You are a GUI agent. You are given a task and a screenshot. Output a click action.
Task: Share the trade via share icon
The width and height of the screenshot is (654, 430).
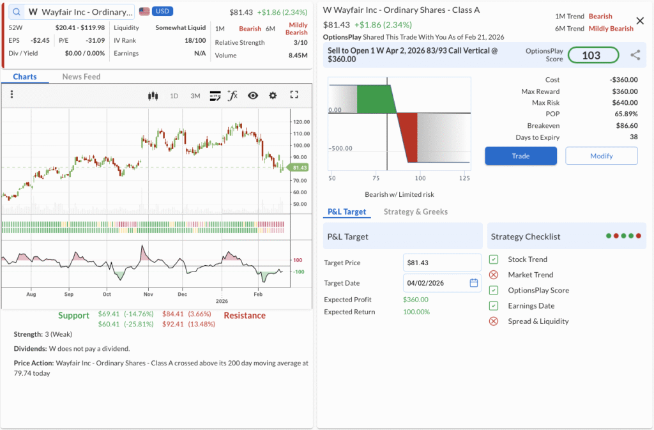(x=635, y=56)
